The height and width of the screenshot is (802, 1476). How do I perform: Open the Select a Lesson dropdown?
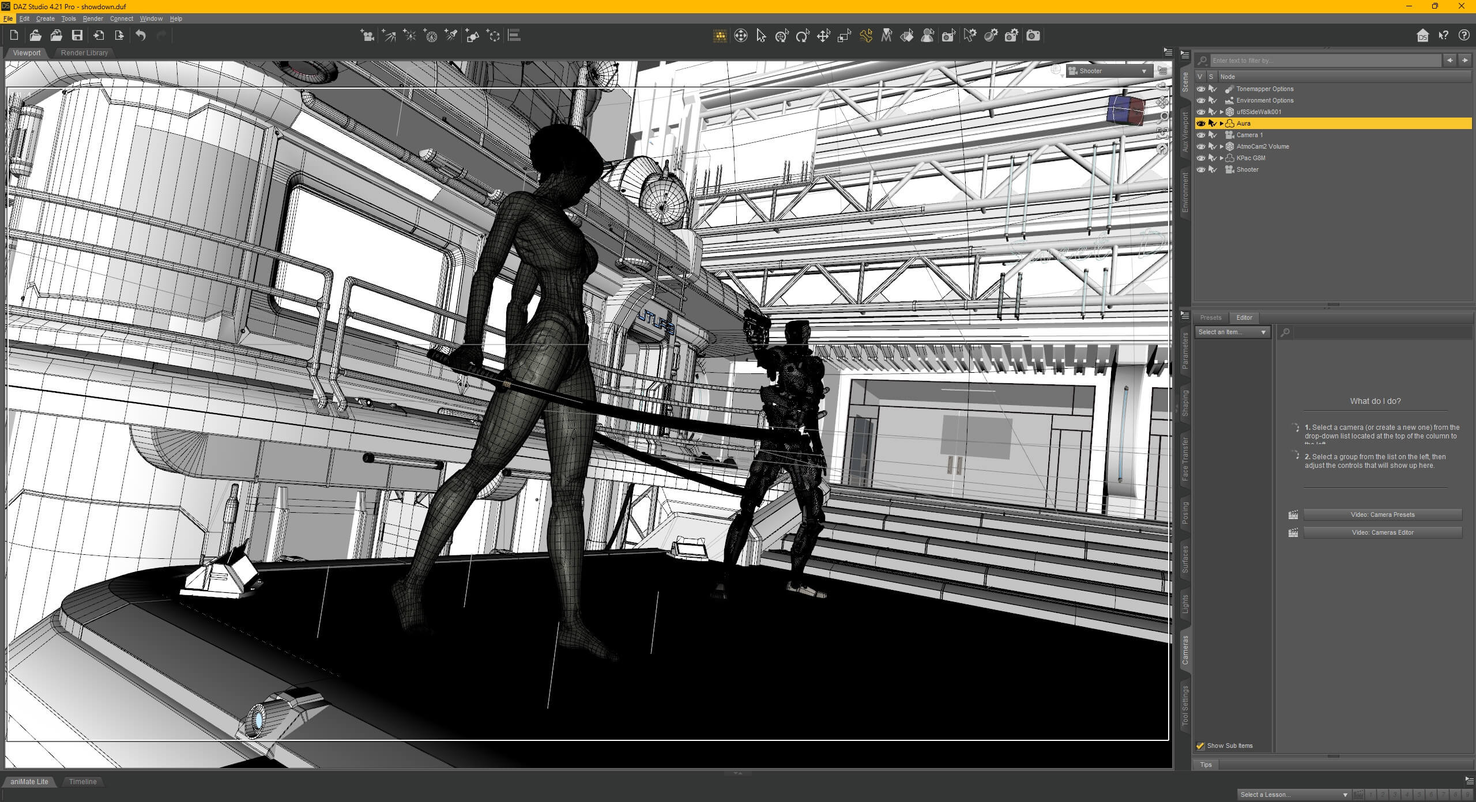pos(1293,795)
